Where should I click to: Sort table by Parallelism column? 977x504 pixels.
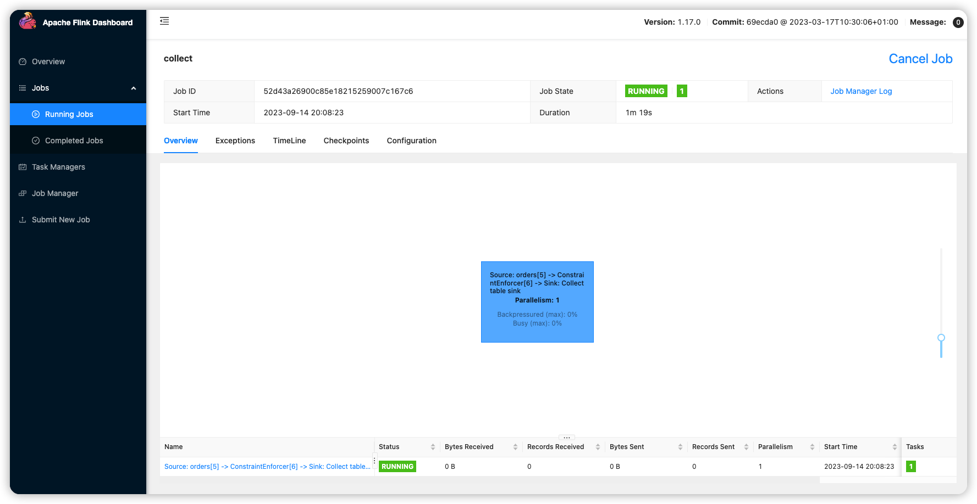[x=812, y=447]
